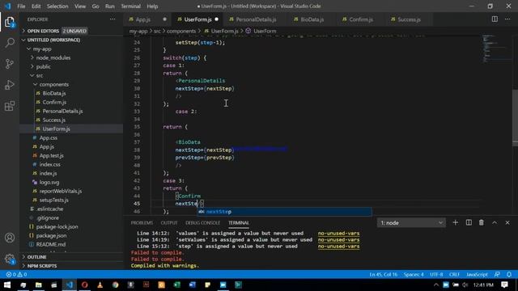Expand the Outline section

(x=36, y=257)
